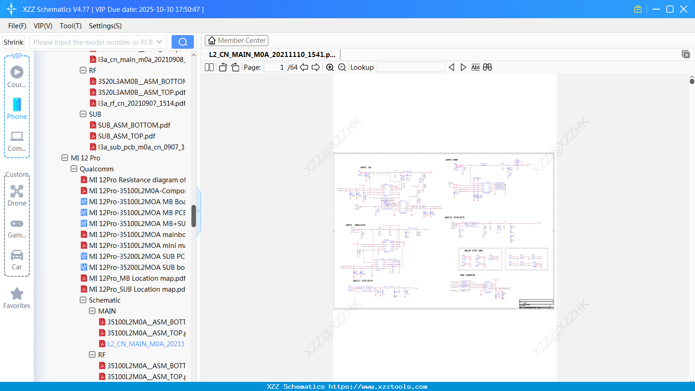
Task: Open SUB_ASM_BOTTOM.pdf
Action: point(130,125)
